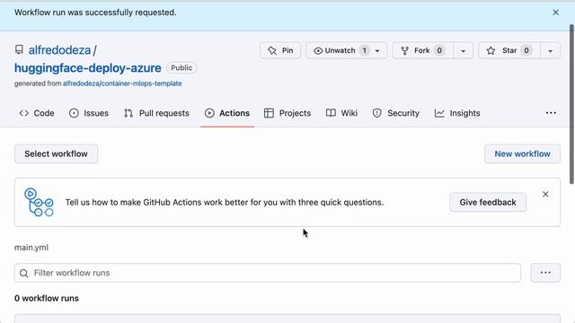Click the 0 workflow runs heading

point(47,298)
